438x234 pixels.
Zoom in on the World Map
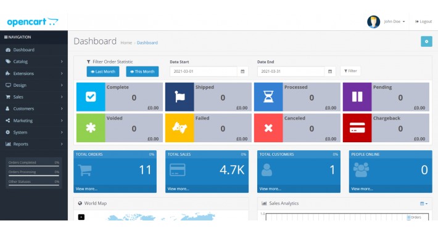click(81, 217)
